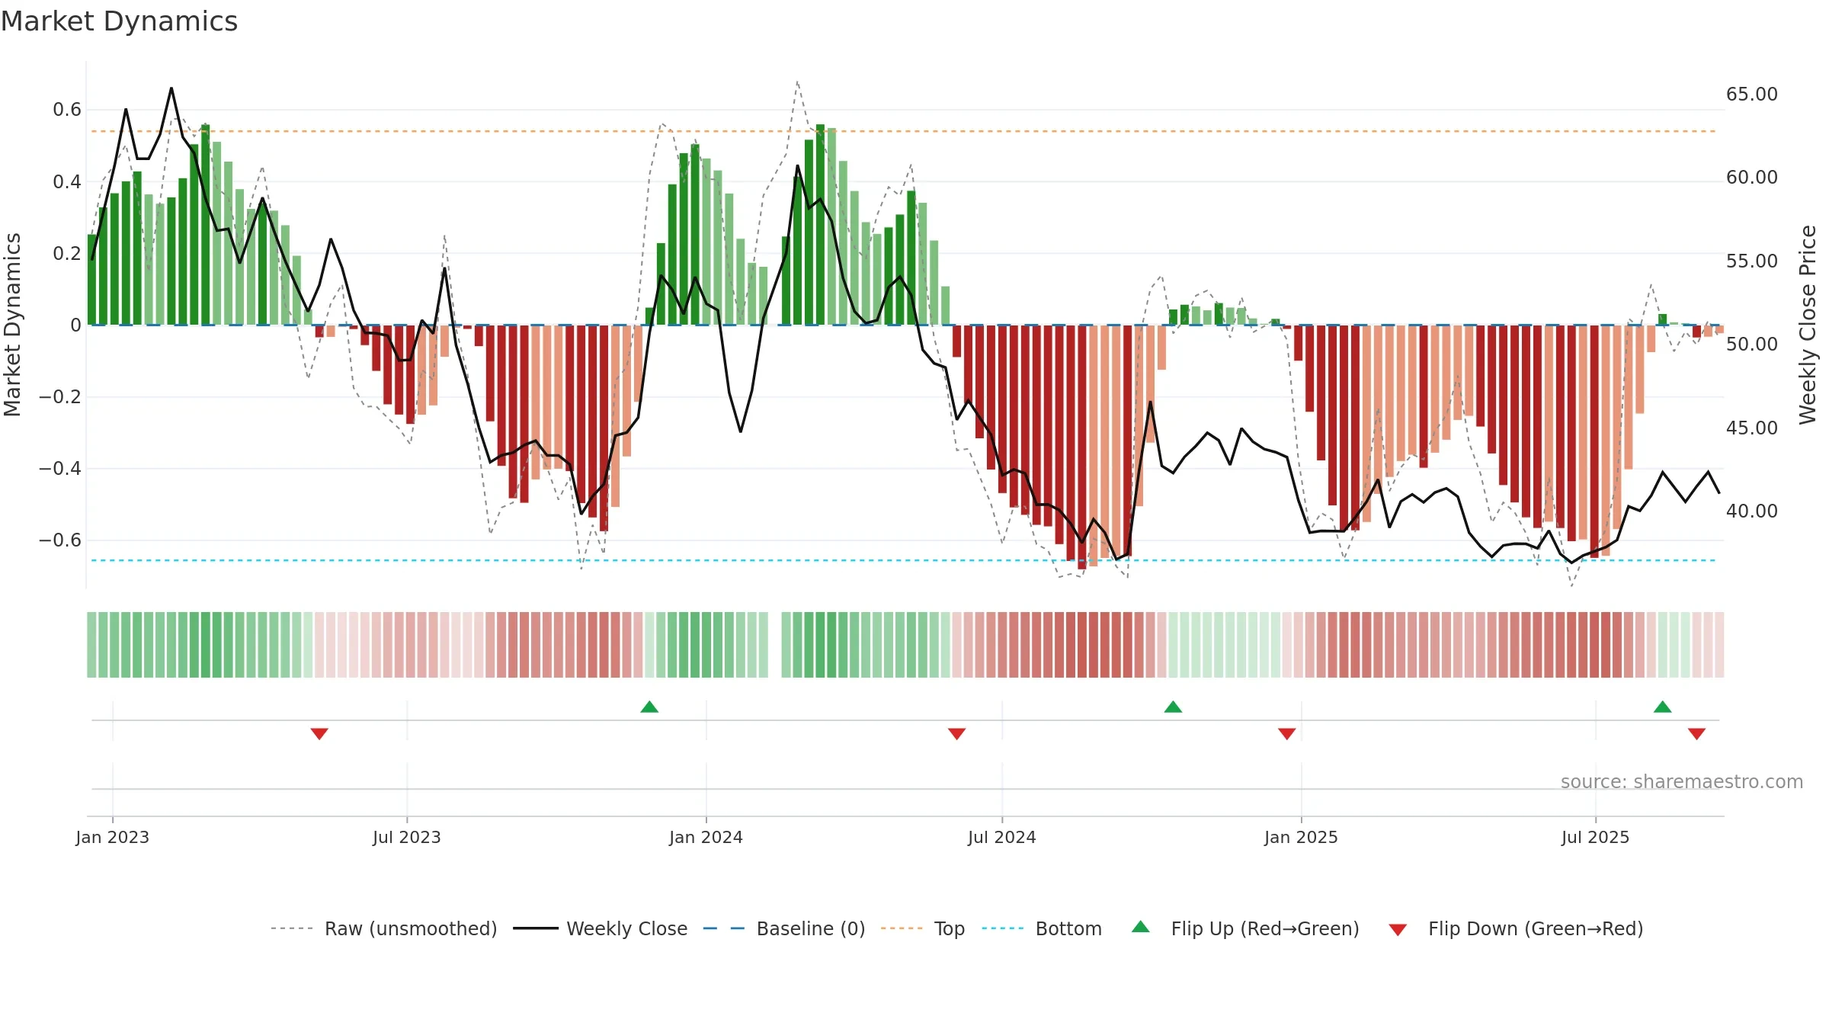Click the −0.6 left axis tick
Image resolution: width=1829 pixels, height=1029 pixels.
60,540
